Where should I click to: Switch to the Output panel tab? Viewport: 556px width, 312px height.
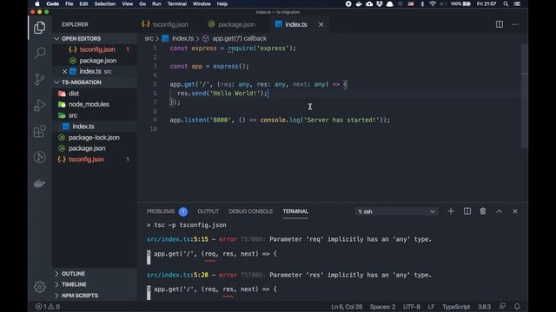tap(208, 211)
